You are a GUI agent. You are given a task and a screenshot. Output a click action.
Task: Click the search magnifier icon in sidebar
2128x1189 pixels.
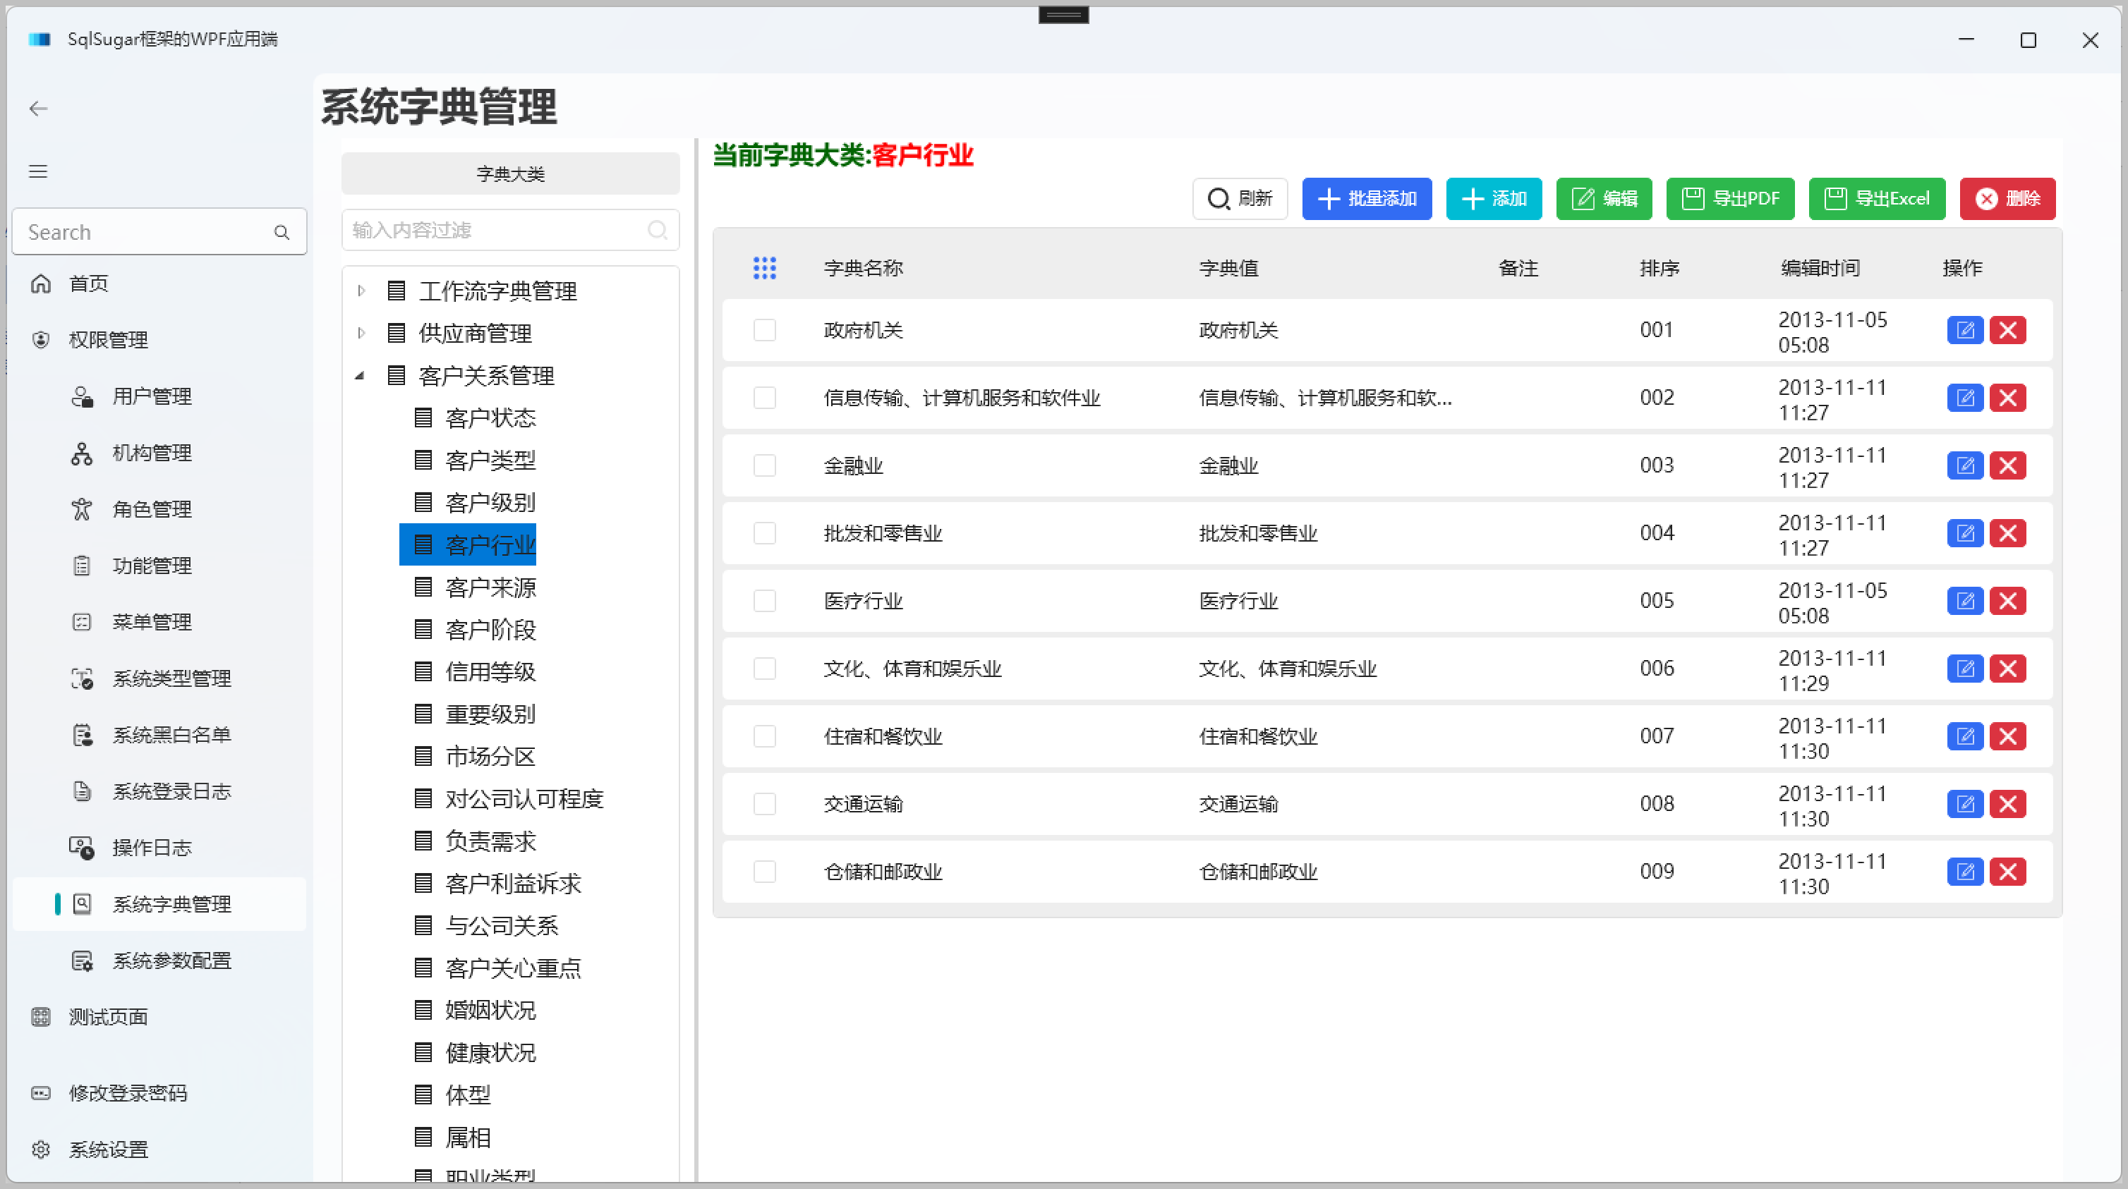click(x=282, y=233)
